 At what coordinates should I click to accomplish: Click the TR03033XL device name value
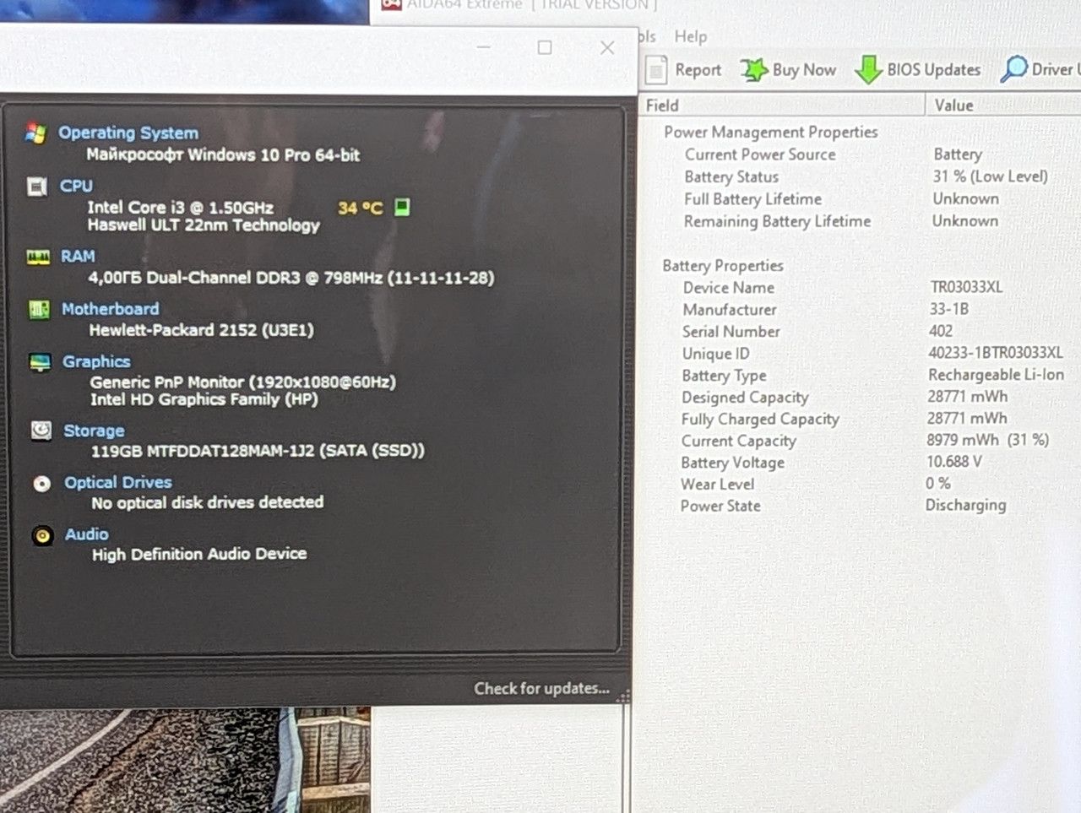pyautogui.click(x=966, y=287)
